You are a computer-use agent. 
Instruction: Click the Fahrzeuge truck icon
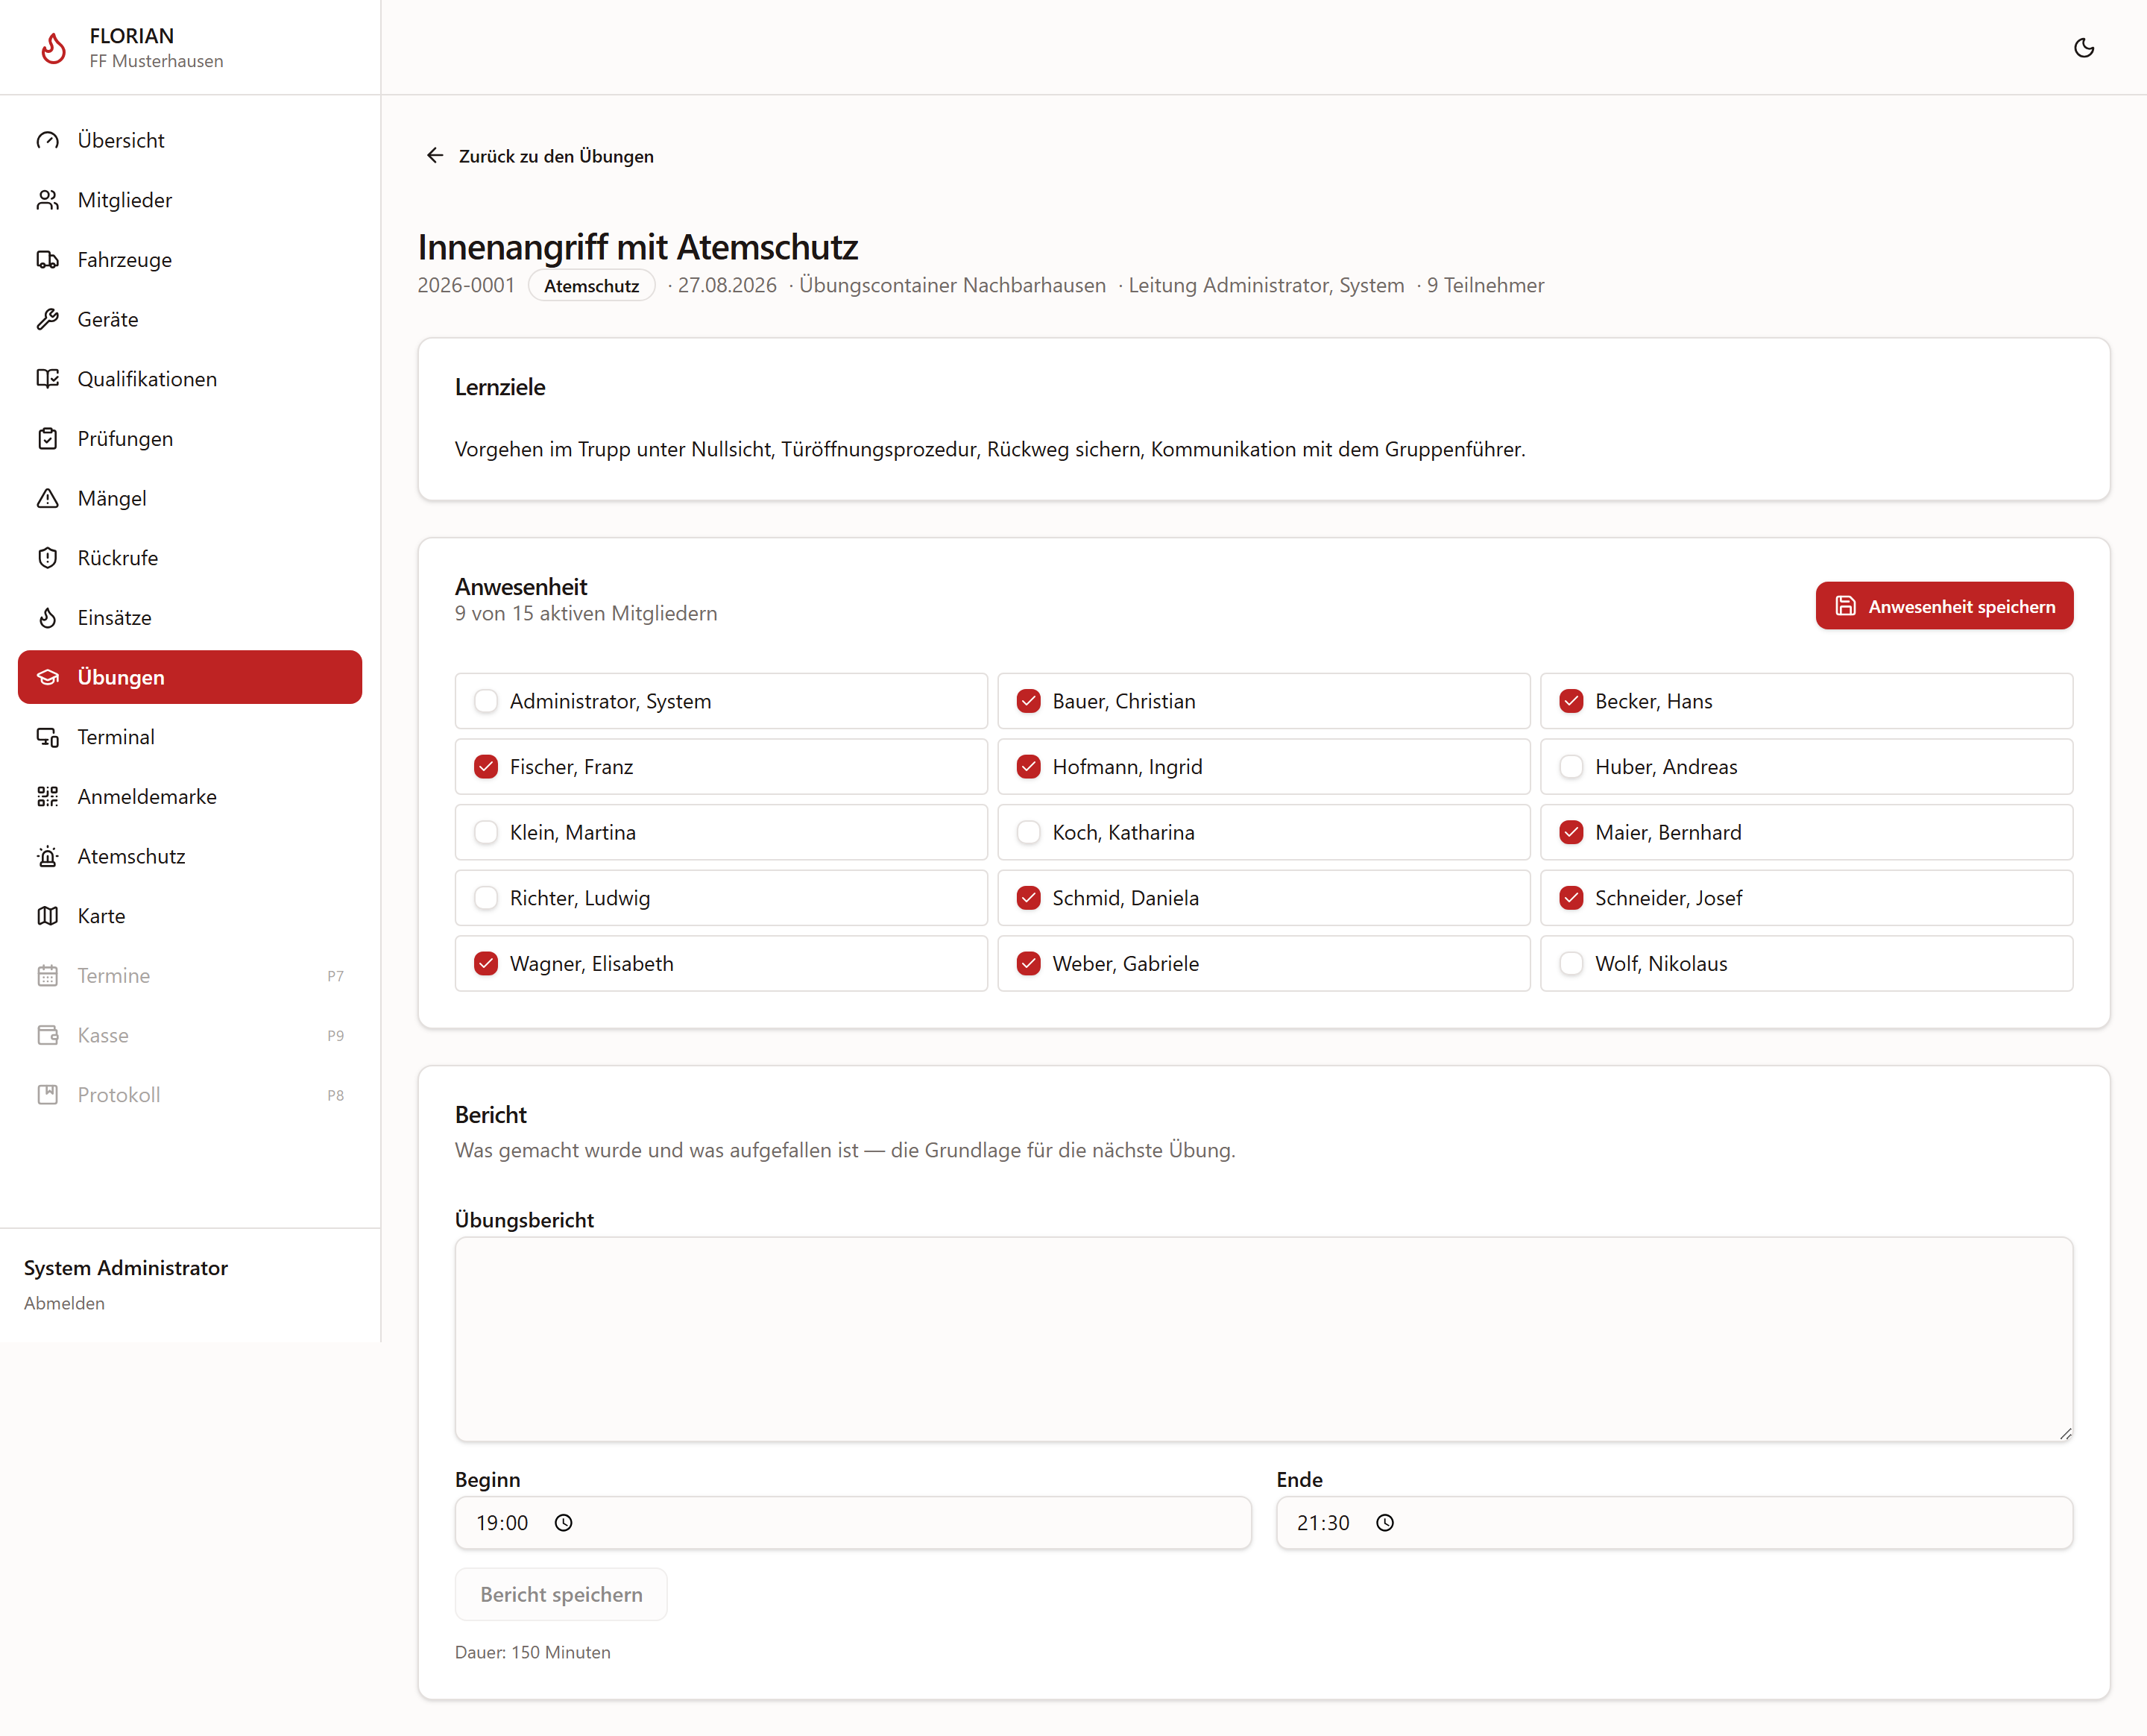pos(48,259)
